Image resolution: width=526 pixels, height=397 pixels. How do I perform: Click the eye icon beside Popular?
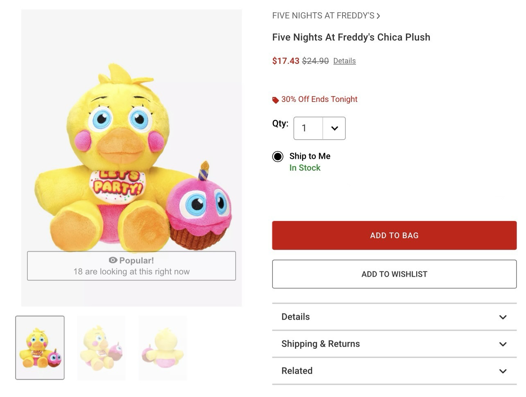point(113,260)
